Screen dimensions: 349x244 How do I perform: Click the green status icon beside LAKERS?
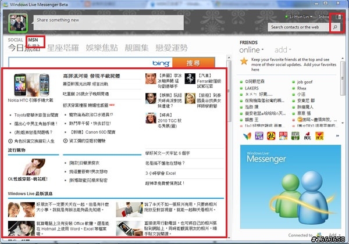[x=241, y=89]
